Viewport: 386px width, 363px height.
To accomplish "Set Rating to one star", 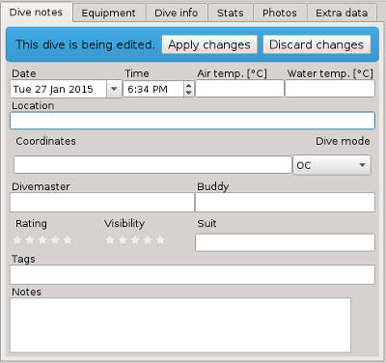I will click(17, 239).
